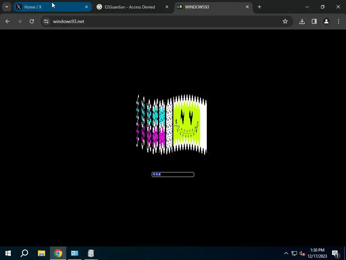Switch to the Home / X tab
This screenshot has height=260, width=346.
52,7
